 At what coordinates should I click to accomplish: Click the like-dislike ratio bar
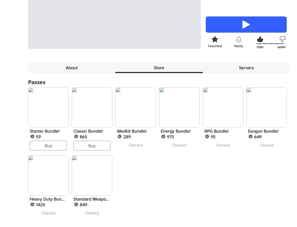tap(270, 43)
